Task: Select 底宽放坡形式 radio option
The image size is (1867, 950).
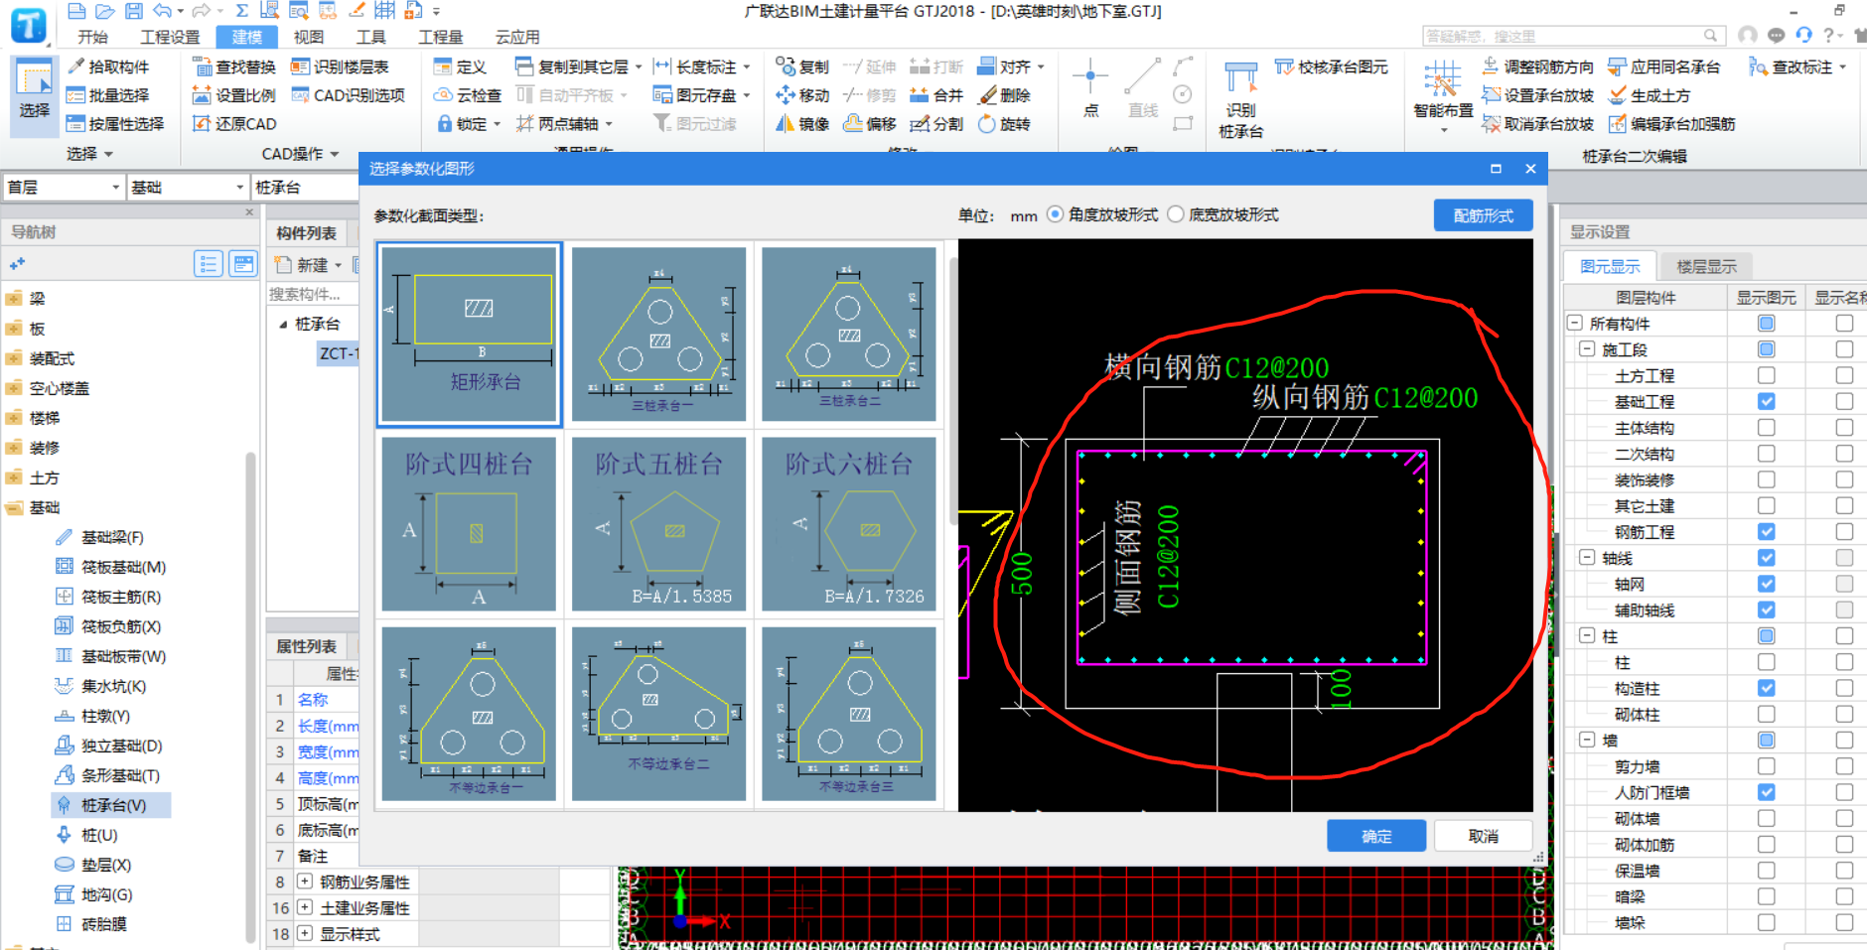Action: click(1176, 214)
